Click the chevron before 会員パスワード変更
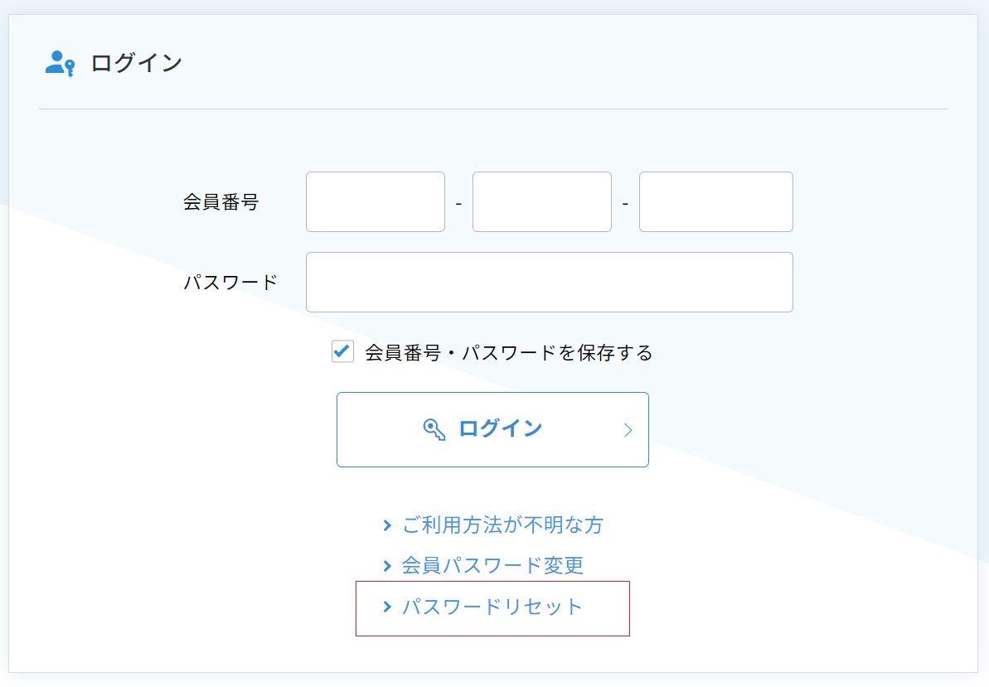Screen dimensions: 989x687 coord(387,566)
